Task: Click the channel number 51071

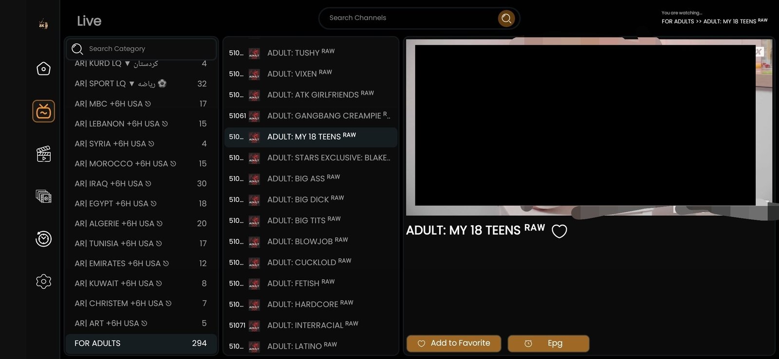Action: 238,325
